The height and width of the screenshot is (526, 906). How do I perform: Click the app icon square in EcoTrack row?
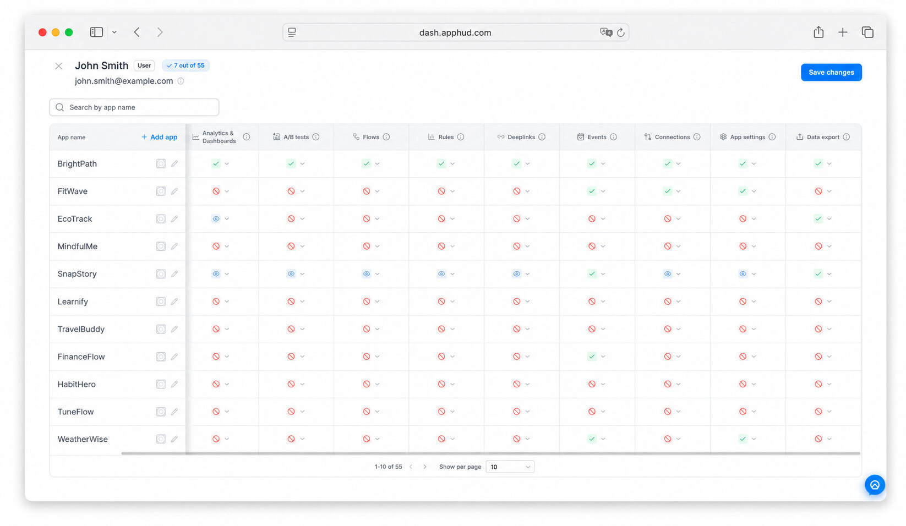click(x=161, y=219)
